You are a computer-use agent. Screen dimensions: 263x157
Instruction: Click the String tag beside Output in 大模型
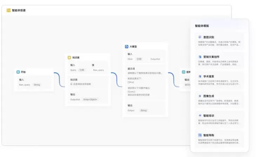[143, 110]
